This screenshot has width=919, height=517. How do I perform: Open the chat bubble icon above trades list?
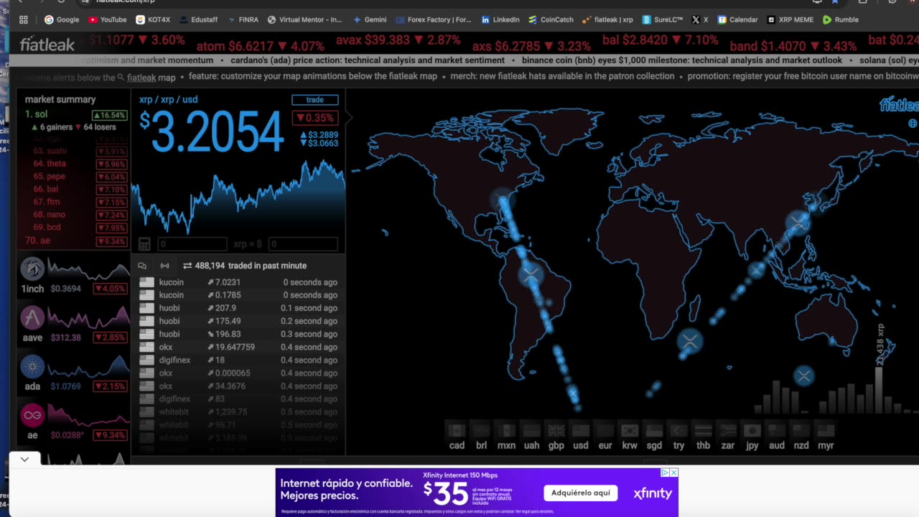(x=142, y=266)
